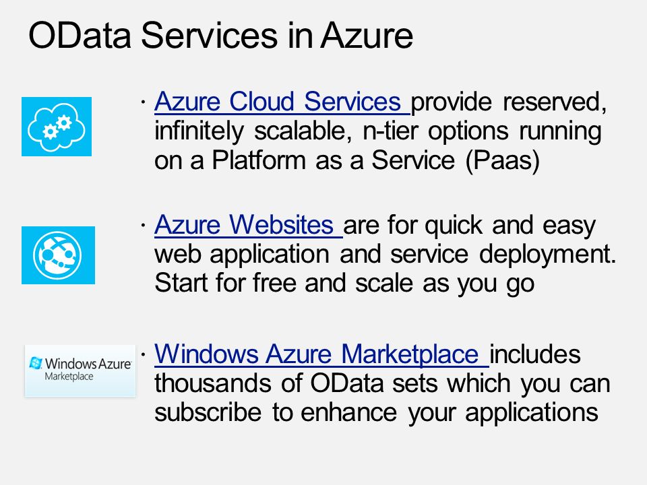Select the bullet before Azure Cloud Services
647x485 pixels.
[x=143, y=102]
